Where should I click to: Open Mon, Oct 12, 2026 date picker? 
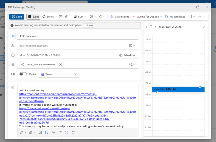coord(172,27)
